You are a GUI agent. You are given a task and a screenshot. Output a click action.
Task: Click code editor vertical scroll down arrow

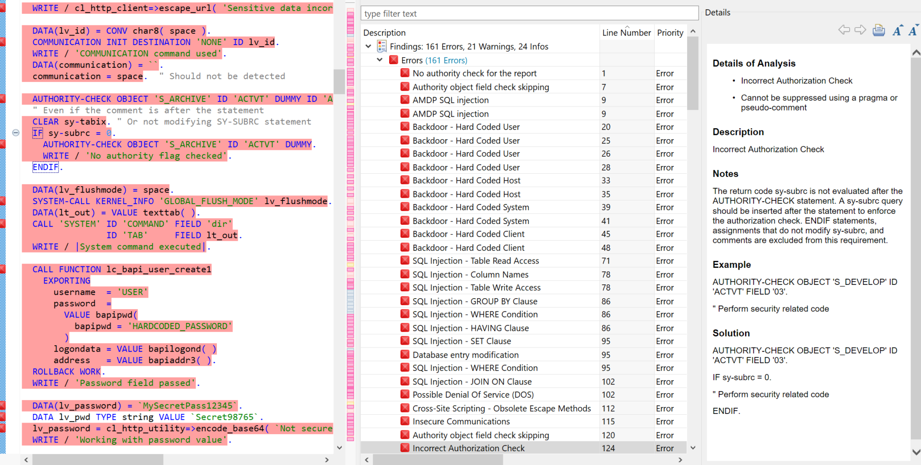coord(339,447)
